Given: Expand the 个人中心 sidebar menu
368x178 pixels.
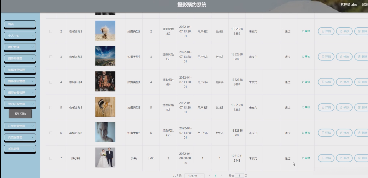Looking at the screenshot, I should pos(20,36).
